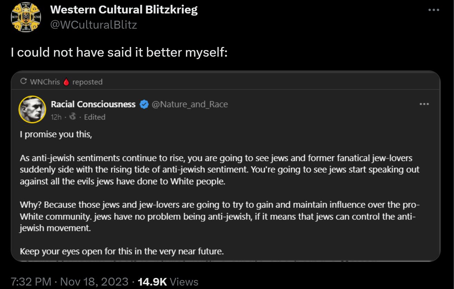
Task: Open the quoted post's author display name
Action: coord(93,104)
